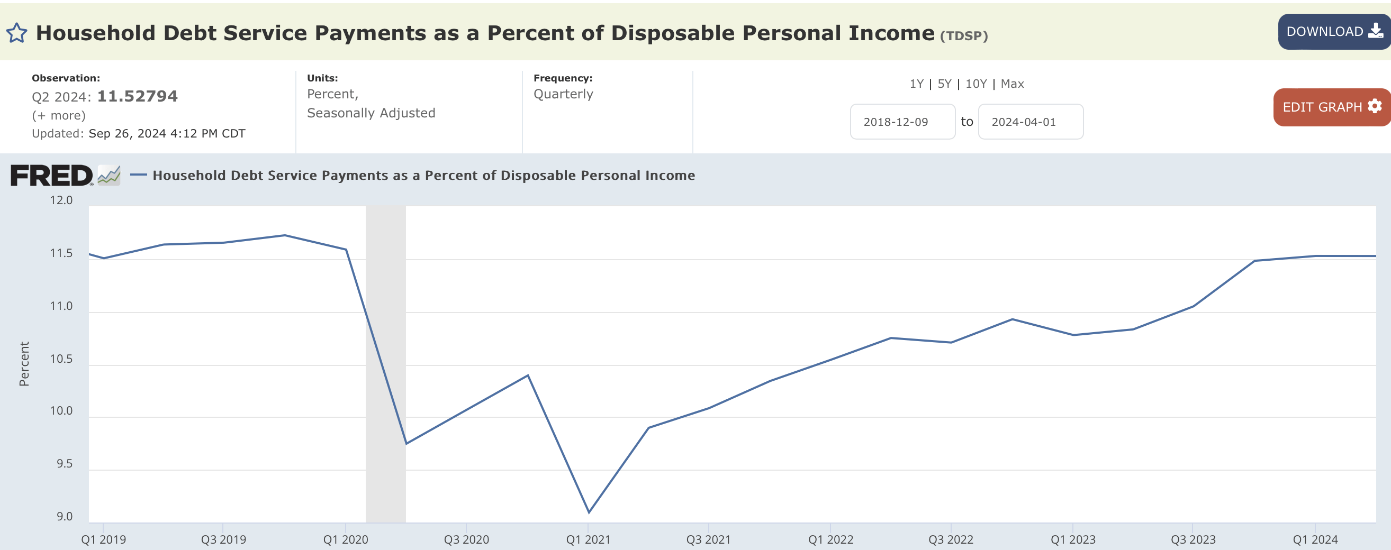Select the 5Y time range

[x=944, y=84]
